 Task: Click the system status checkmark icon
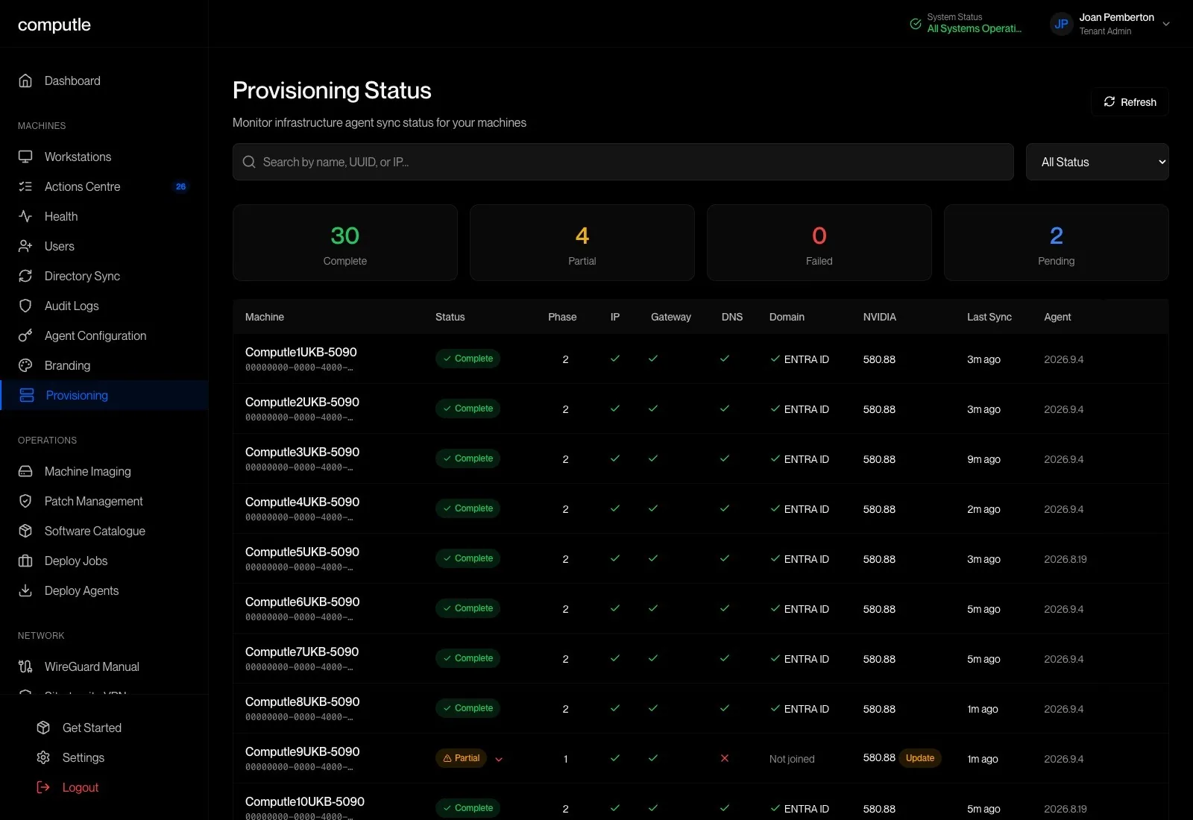(x=916, y=24)
